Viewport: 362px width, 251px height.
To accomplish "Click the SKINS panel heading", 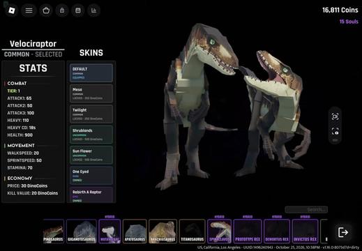I will point(91,53).
